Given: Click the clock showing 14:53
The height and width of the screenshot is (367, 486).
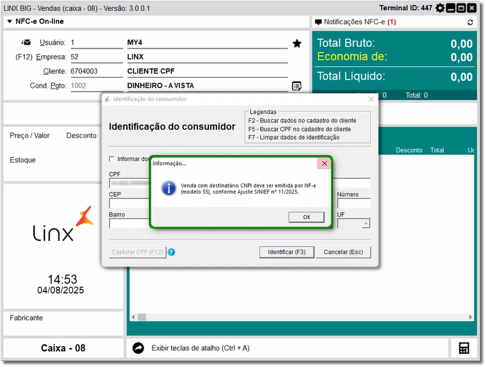Looking at the screenshot, I should point(62,279).
